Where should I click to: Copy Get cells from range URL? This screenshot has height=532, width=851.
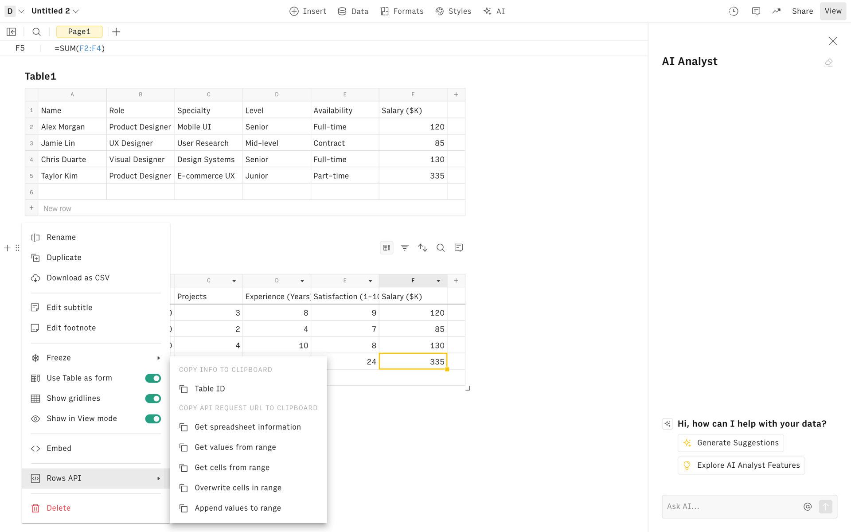pyautogui.click(x=248, y=468)
